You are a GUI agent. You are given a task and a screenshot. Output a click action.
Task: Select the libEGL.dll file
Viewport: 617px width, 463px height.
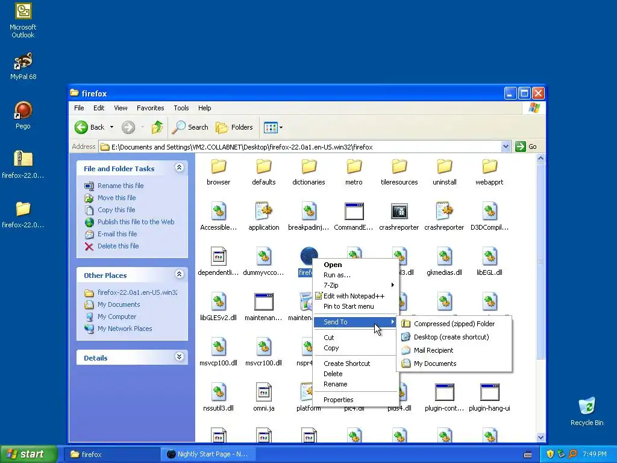point(489,262)
